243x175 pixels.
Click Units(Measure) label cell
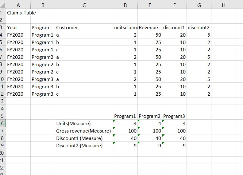coord(84,123)
